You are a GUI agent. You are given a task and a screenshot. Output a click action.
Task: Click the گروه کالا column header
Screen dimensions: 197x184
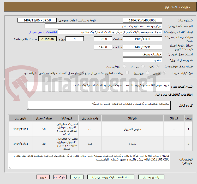(x=67, y=118)
